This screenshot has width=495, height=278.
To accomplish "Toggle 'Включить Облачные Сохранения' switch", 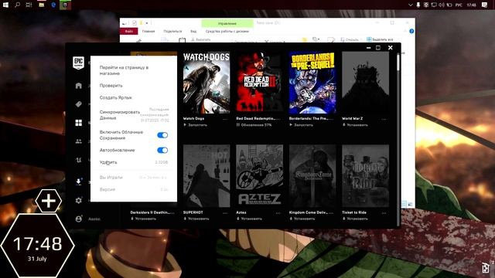I will [162, 135].
